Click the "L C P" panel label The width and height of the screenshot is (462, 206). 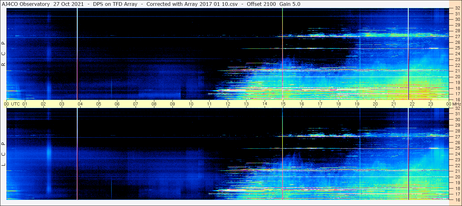point(3,154)
